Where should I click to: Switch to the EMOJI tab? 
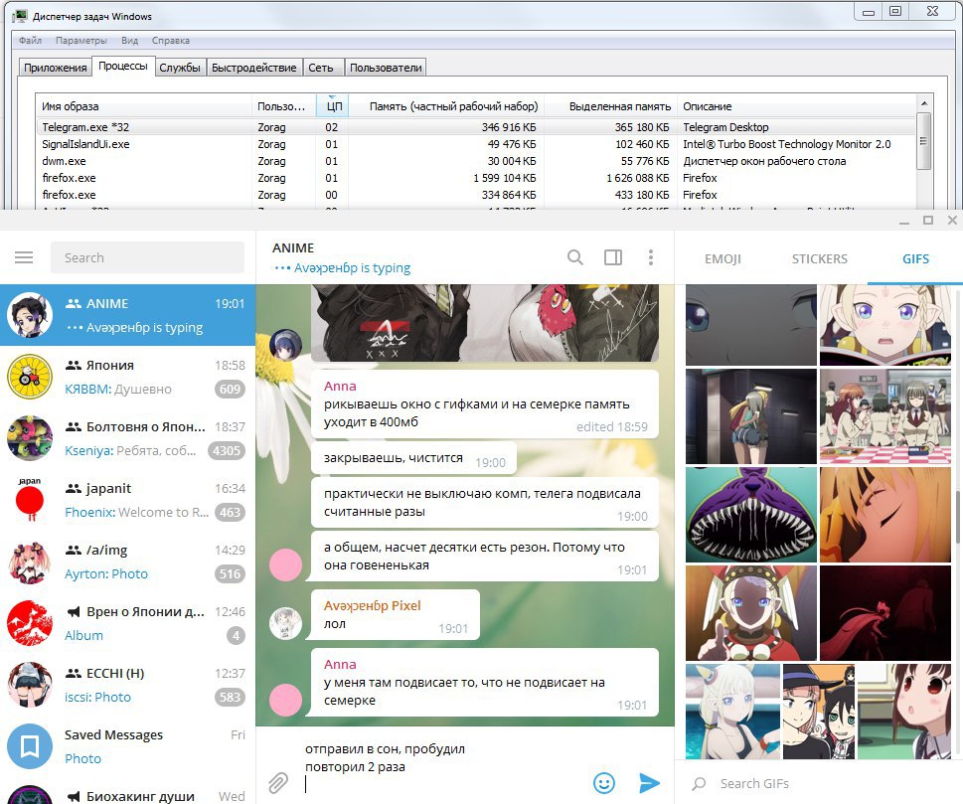pyautogui.click(x=722, y=258)
